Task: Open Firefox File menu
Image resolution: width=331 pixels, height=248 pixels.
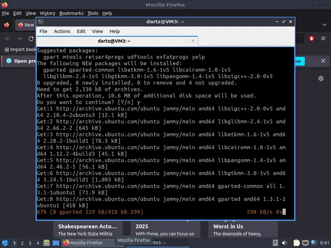Action: pos(5,13)
